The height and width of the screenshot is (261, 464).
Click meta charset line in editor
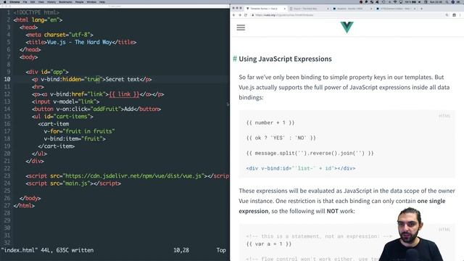pyautogui.click(x=59, y=35)
